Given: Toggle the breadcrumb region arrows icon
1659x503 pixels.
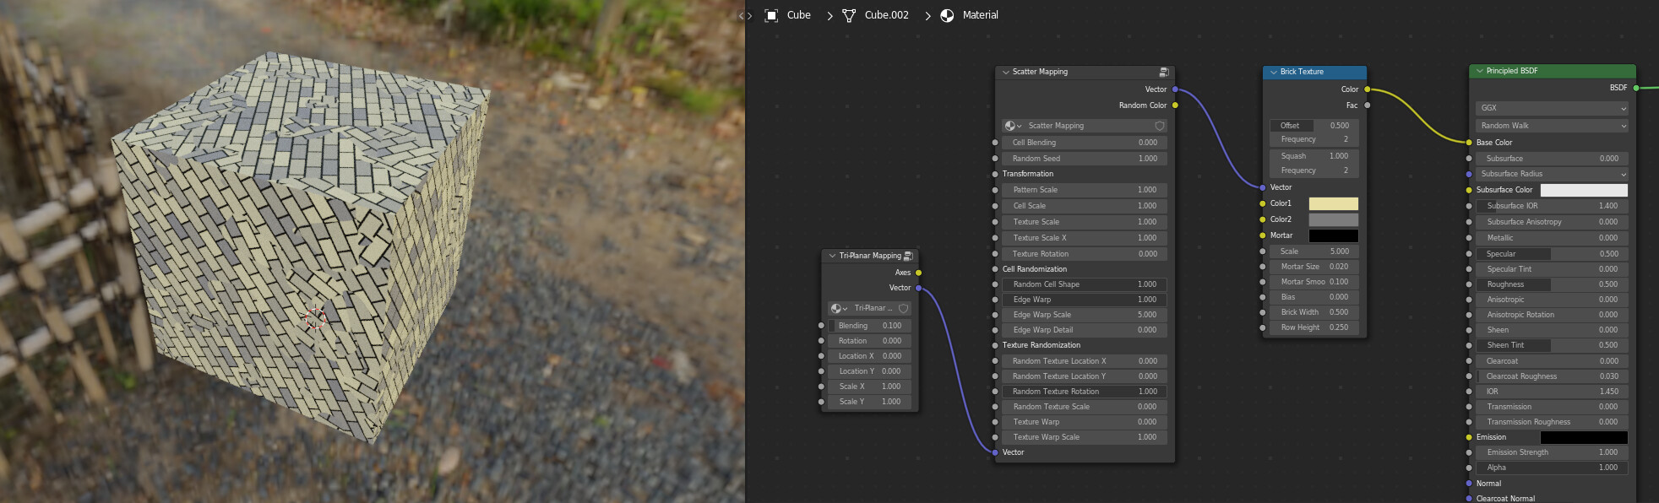Looking at the screenshot, I should tap(745, 15).
